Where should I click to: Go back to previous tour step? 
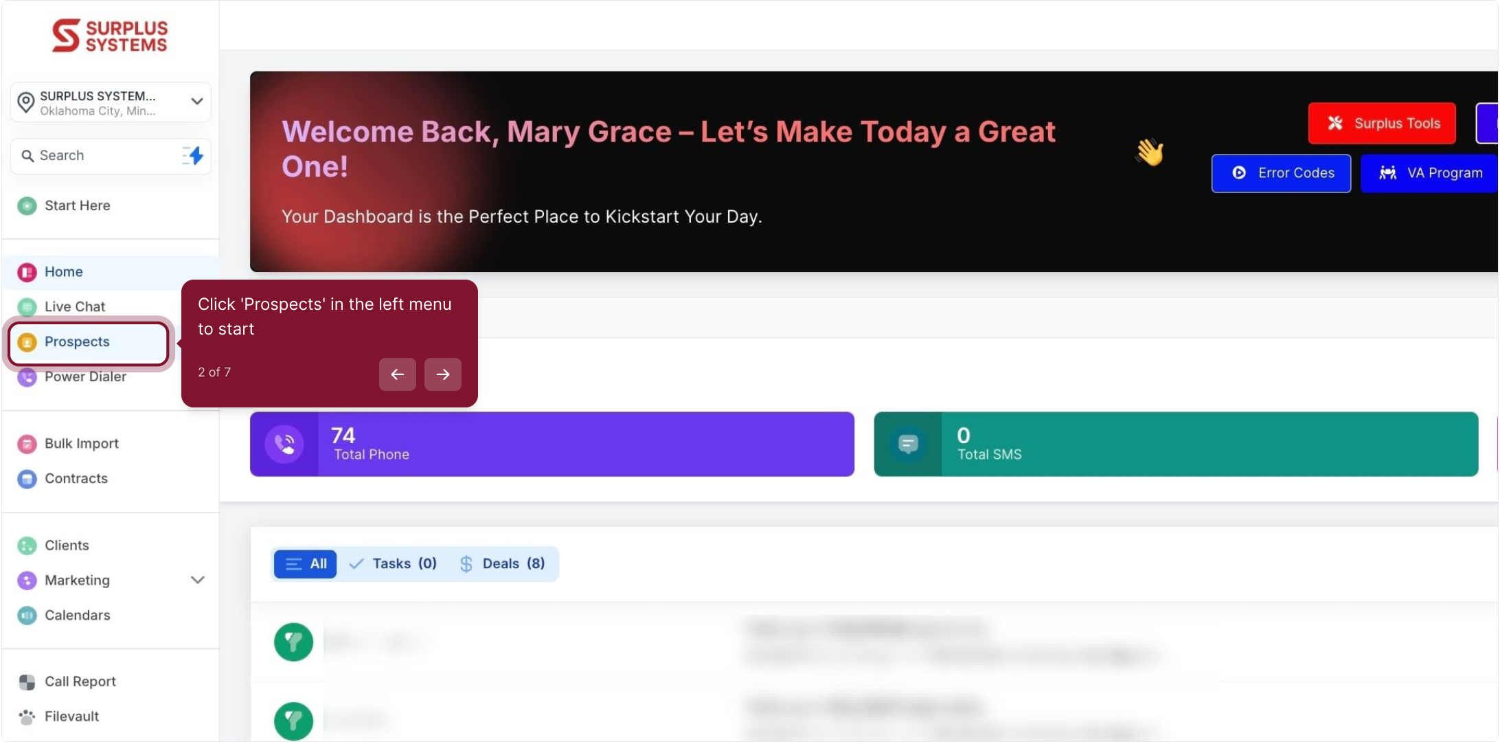[x=397, y=374]
